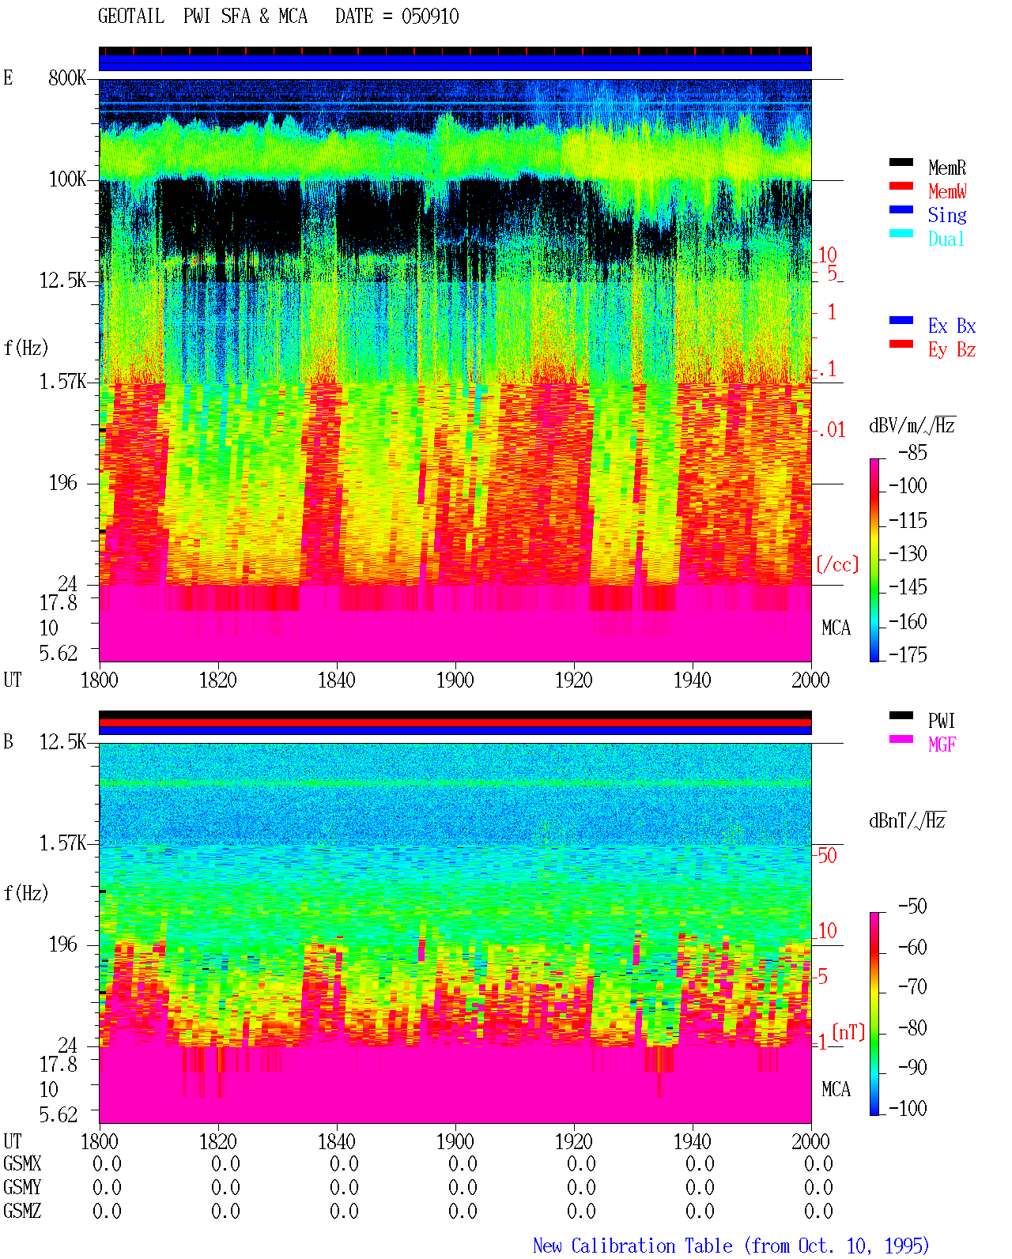Click the 1900 UT tick under the E panel

pos(455,680)
